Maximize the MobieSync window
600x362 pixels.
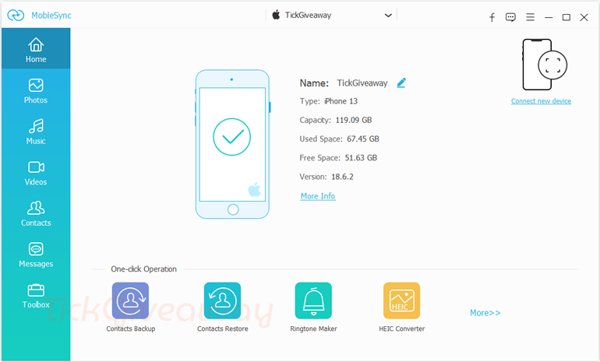pos(566,17)
